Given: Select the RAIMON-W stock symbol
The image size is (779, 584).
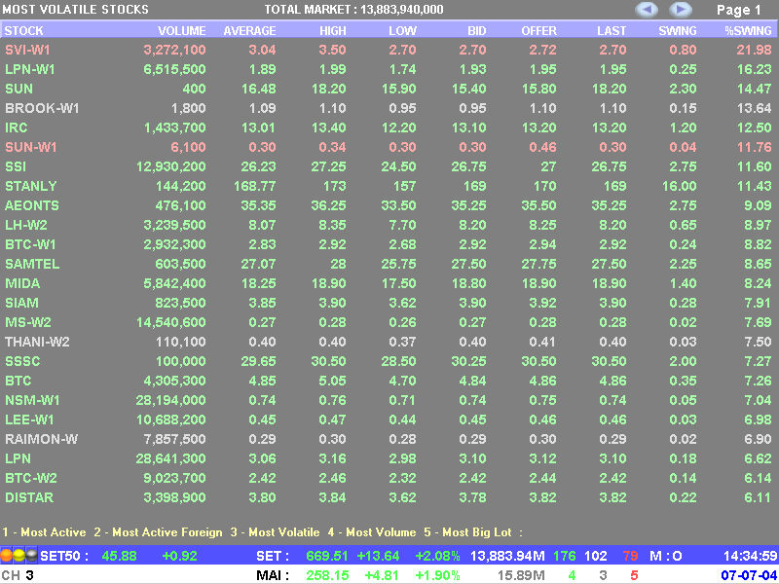Looking at the screenshot, I should point(42,439).
